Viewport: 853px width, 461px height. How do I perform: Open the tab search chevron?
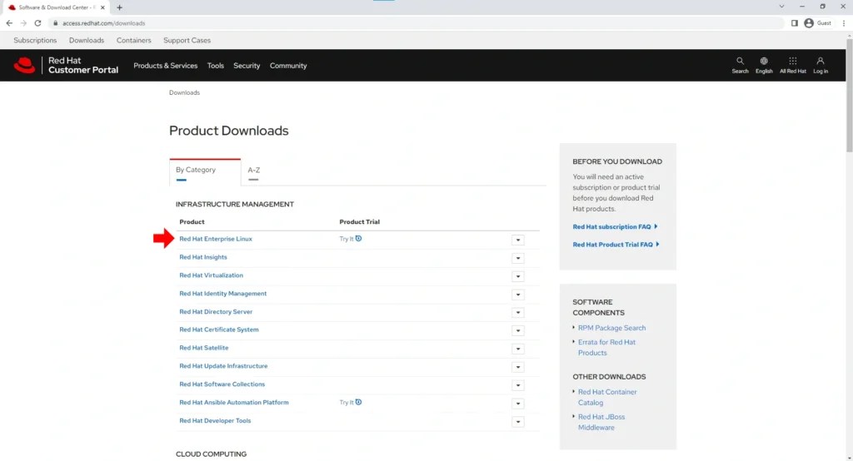[x=781, y=7]
